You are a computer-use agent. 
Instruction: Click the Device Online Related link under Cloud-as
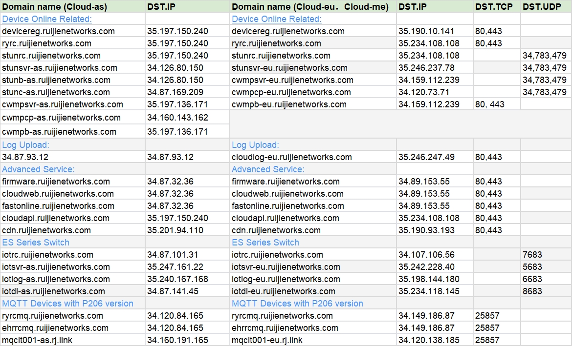point(47,19)
